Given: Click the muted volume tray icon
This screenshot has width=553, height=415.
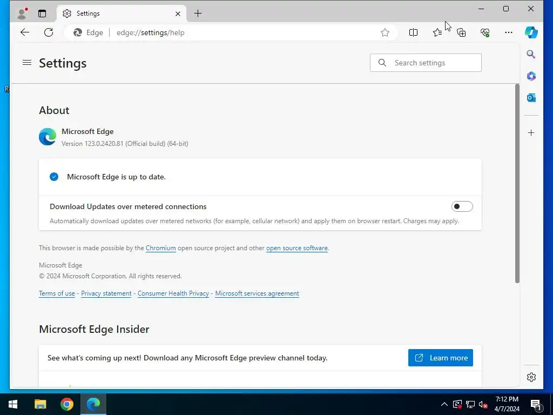Looking at the screenshot, I should [483, 404].
